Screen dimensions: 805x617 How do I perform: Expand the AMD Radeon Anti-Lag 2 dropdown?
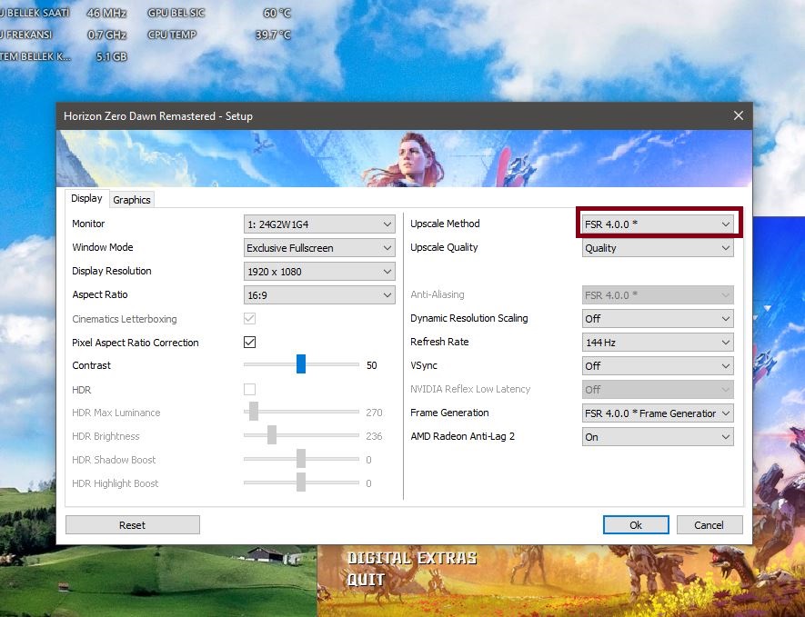658,436
